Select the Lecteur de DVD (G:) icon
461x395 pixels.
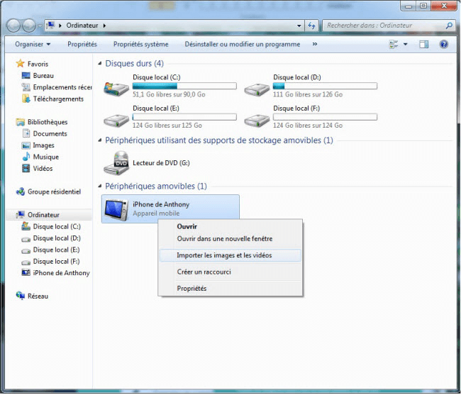(x=116, y=163)
